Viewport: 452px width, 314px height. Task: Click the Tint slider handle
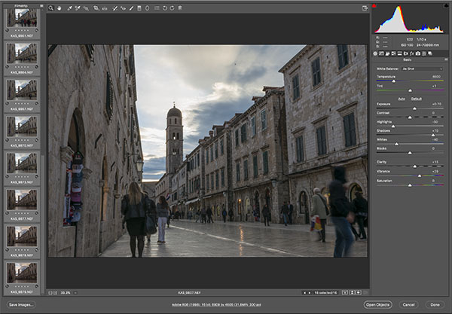[x=410, y=90]
